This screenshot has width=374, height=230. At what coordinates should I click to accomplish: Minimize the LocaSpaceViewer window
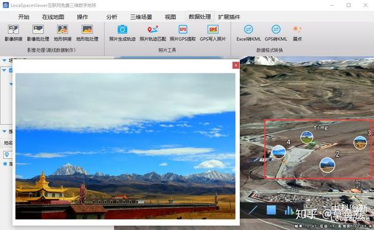tap(332, 5)
